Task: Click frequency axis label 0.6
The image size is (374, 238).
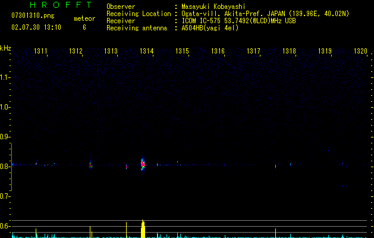Action: pos(5,226)
